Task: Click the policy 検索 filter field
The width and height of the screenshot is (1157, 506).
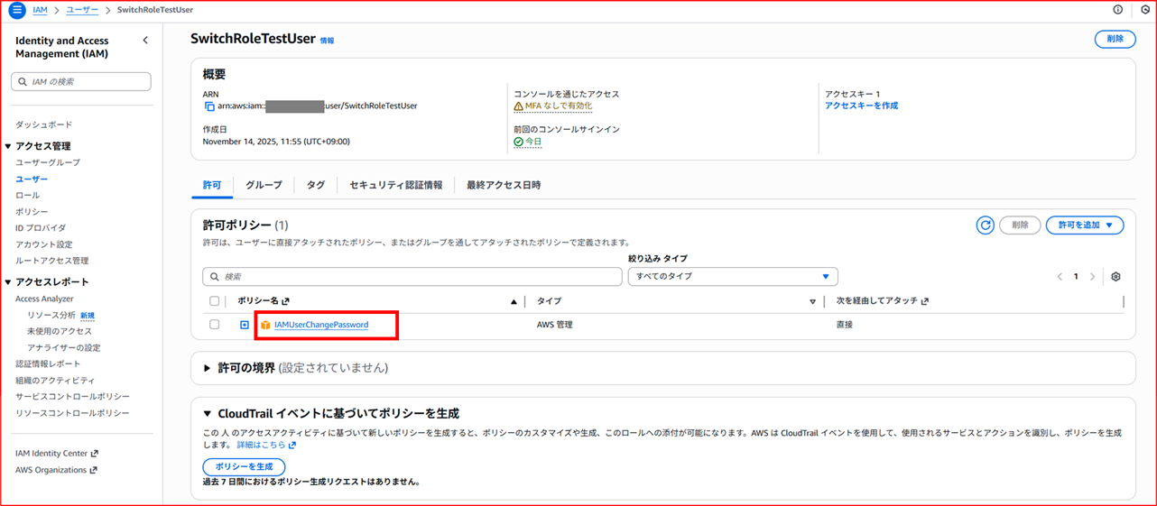Action: 412,277
